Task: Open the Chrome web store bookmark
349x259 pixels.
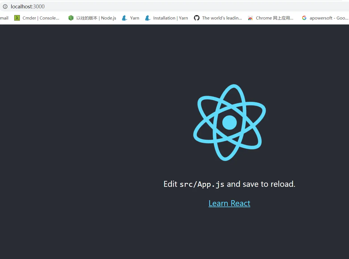Action: 271,18
